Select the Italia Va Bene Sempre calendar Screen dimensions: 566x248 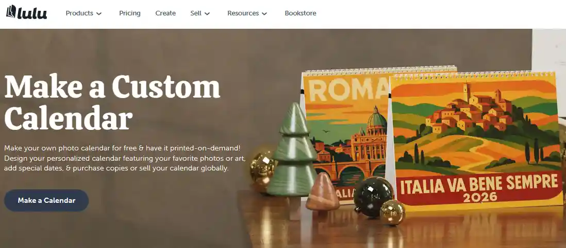tap(476, 140)
